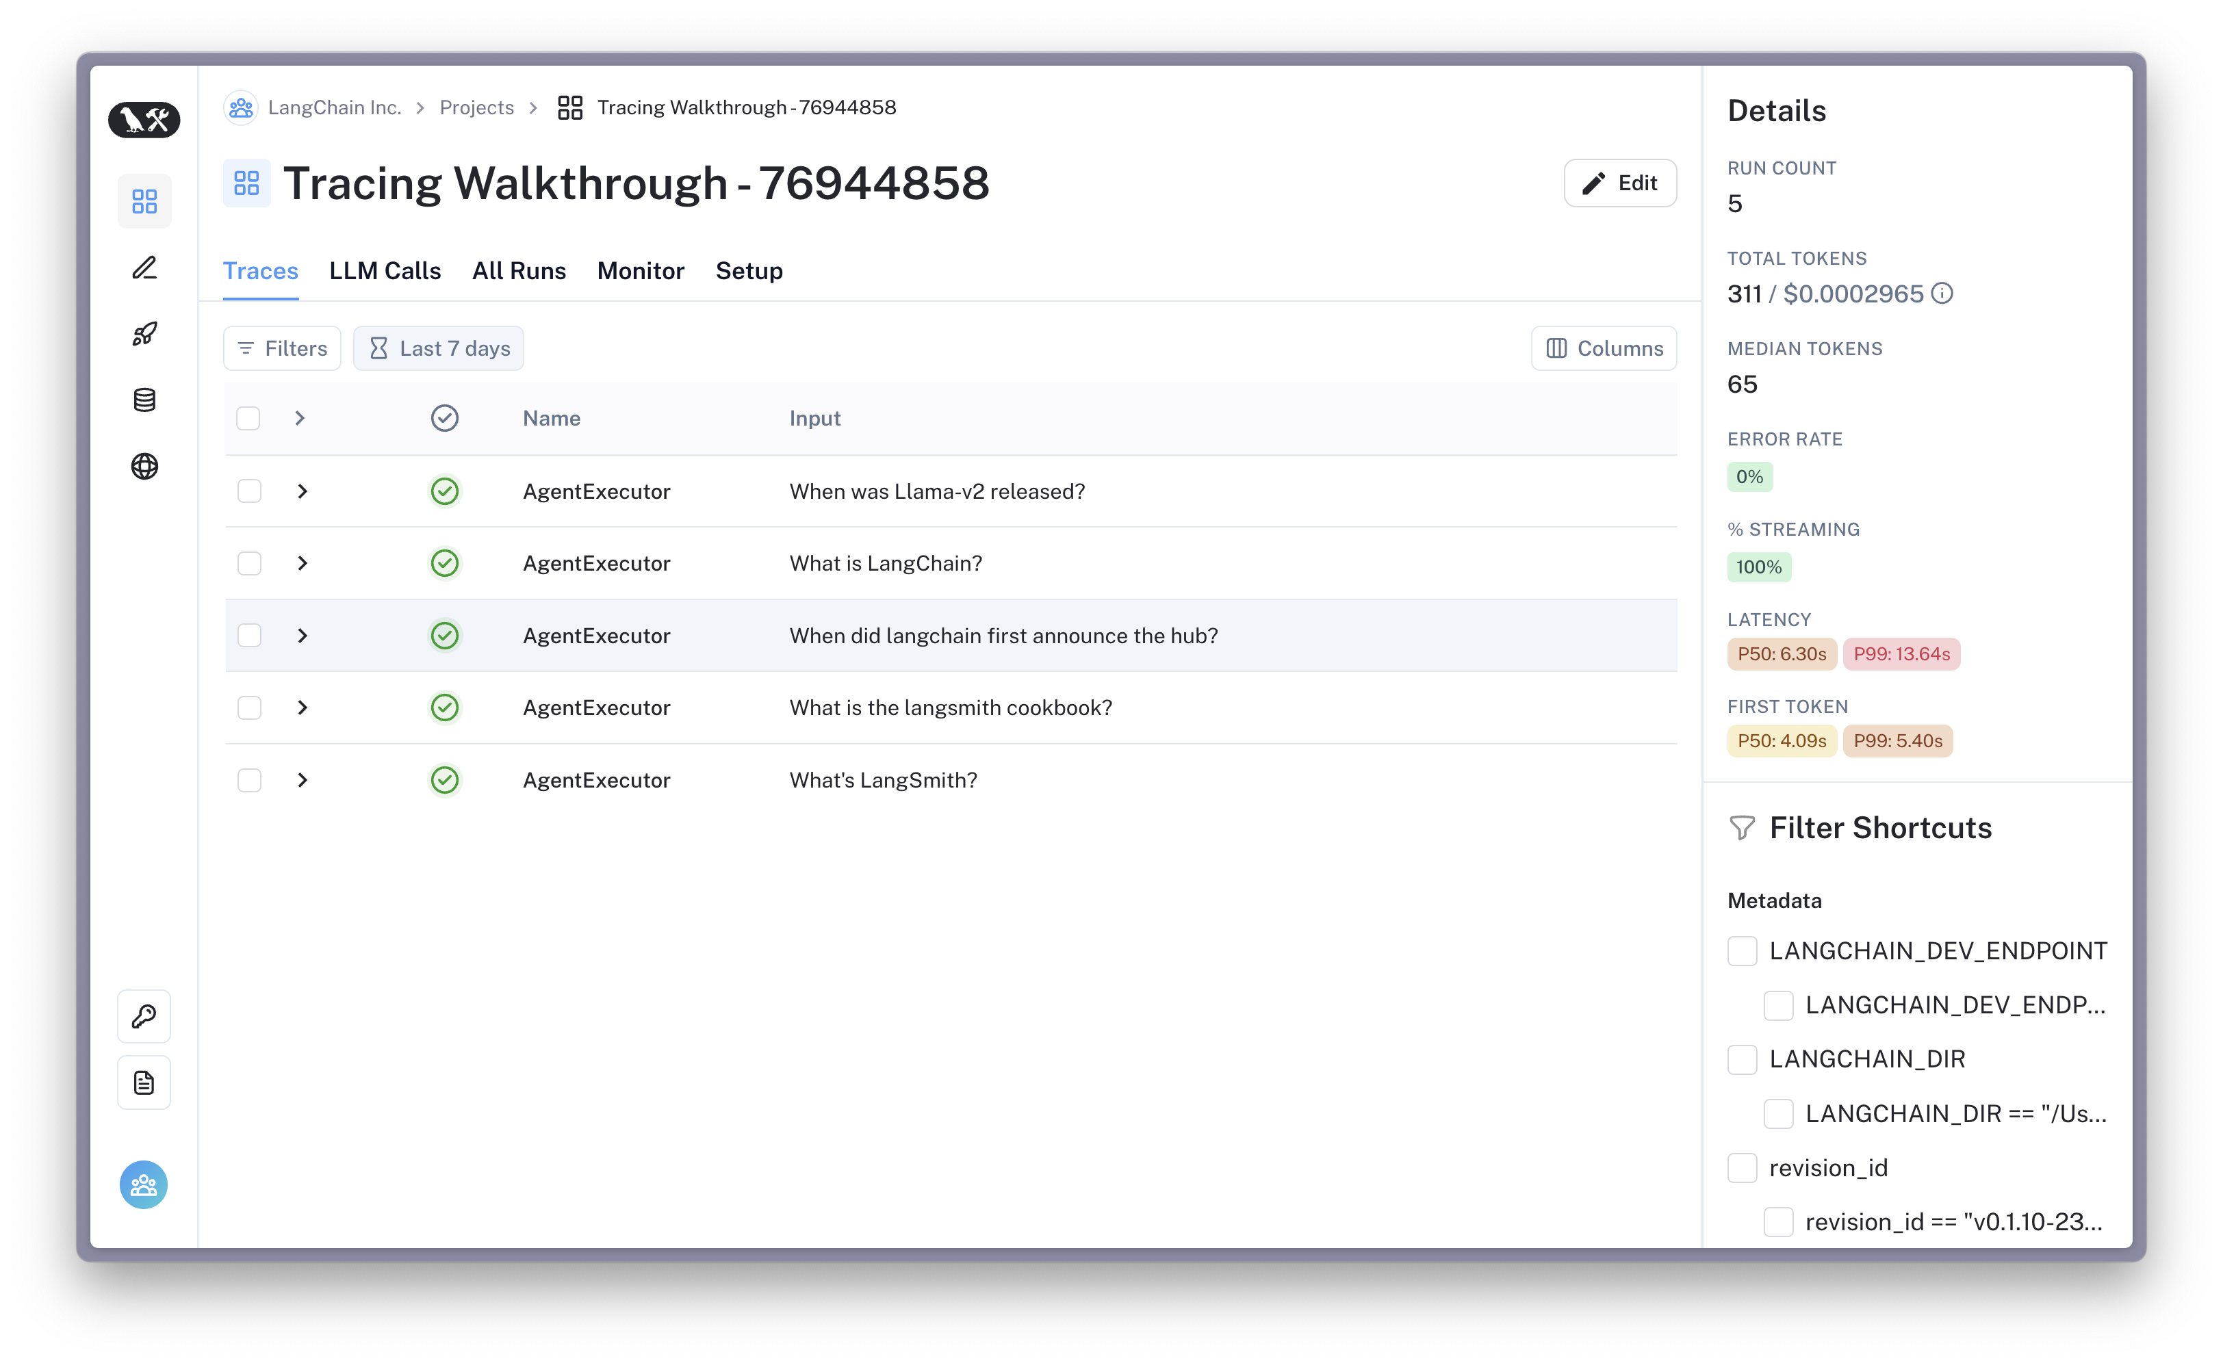Open the API keys key icon

pyautogui.click(x=144, y=1017)
